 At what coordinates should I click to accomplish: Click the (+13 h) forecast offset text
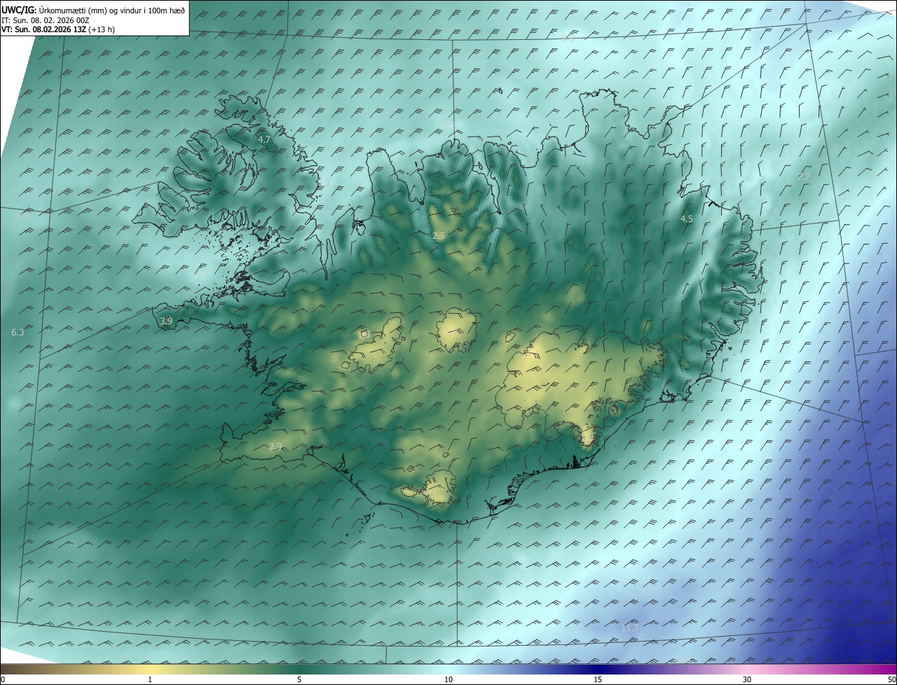tap(102, 29)
